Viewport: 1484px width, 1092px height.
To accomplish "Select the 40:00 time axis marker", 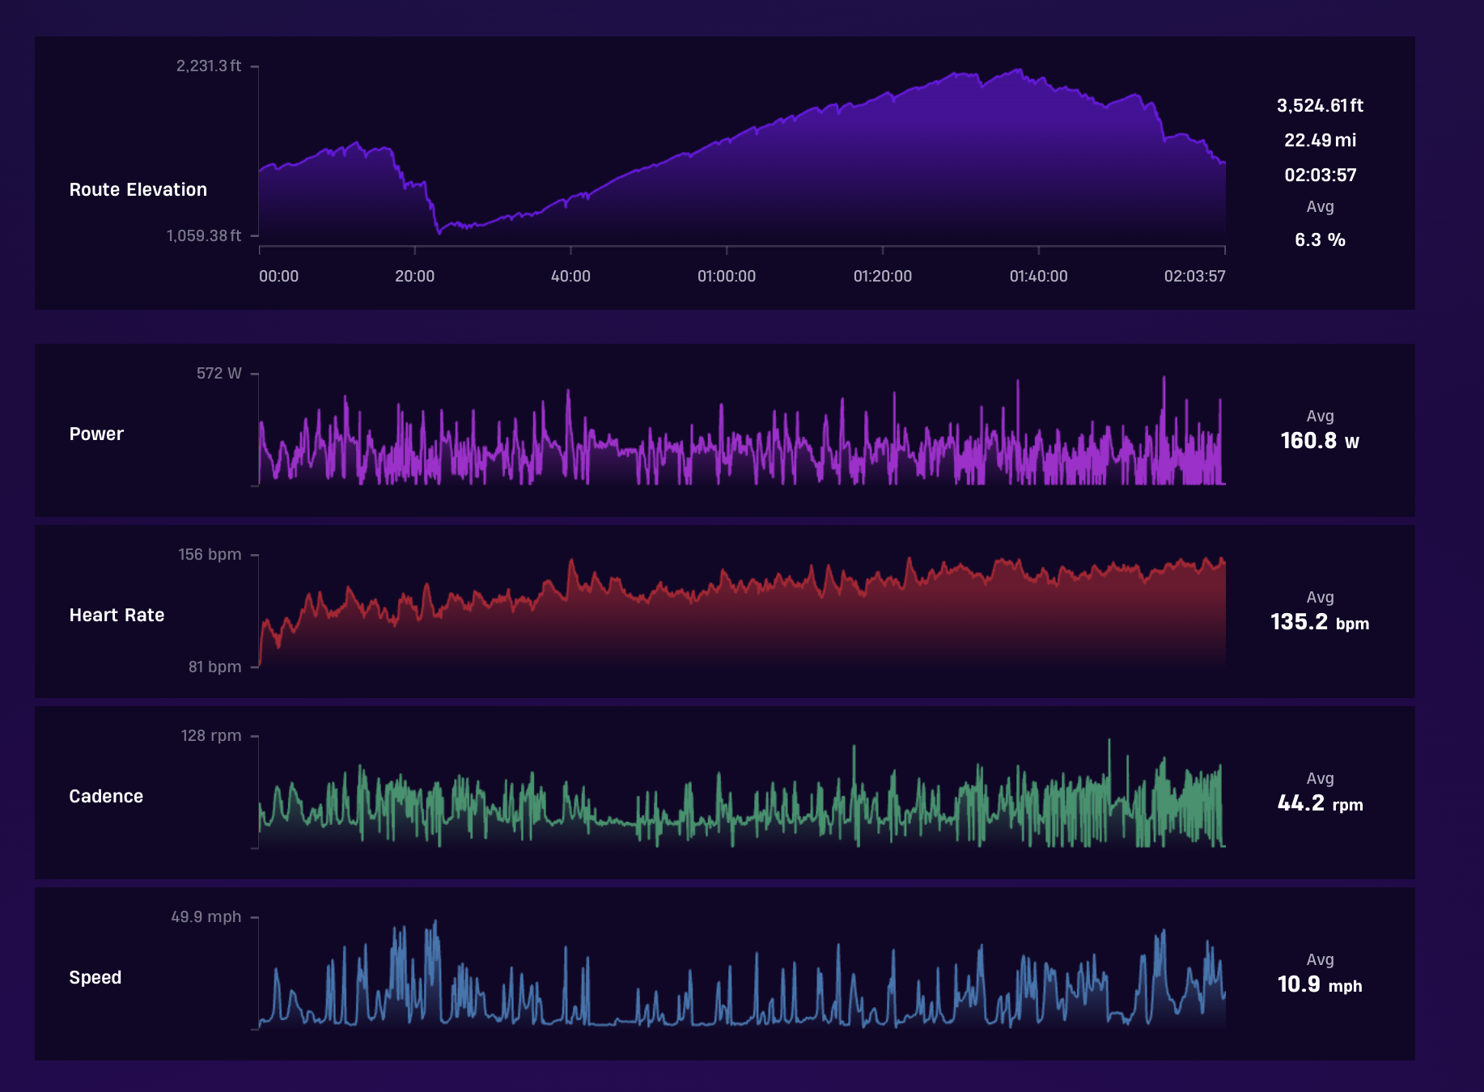I will (x=570, y=276).
